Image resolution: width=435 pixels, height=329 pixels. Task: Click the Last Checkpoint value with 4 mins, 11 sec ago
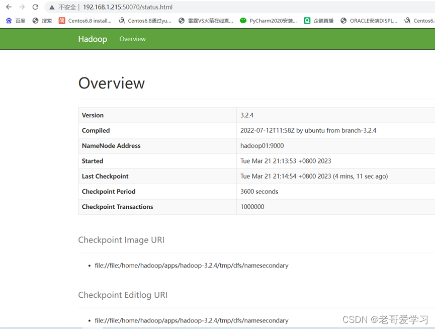[314, 176]
